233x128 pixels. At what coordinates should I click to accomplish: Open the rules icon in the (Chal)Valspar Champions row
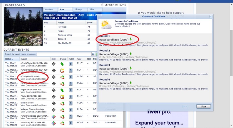(x=71, y=84)
